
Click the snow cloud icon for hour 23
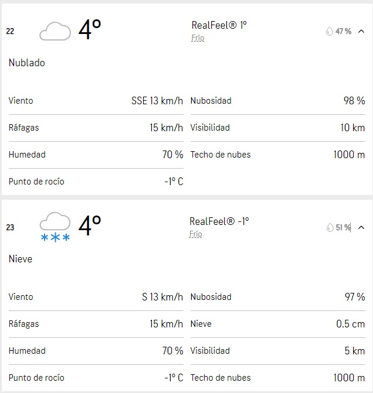click(x=55, y=227)
